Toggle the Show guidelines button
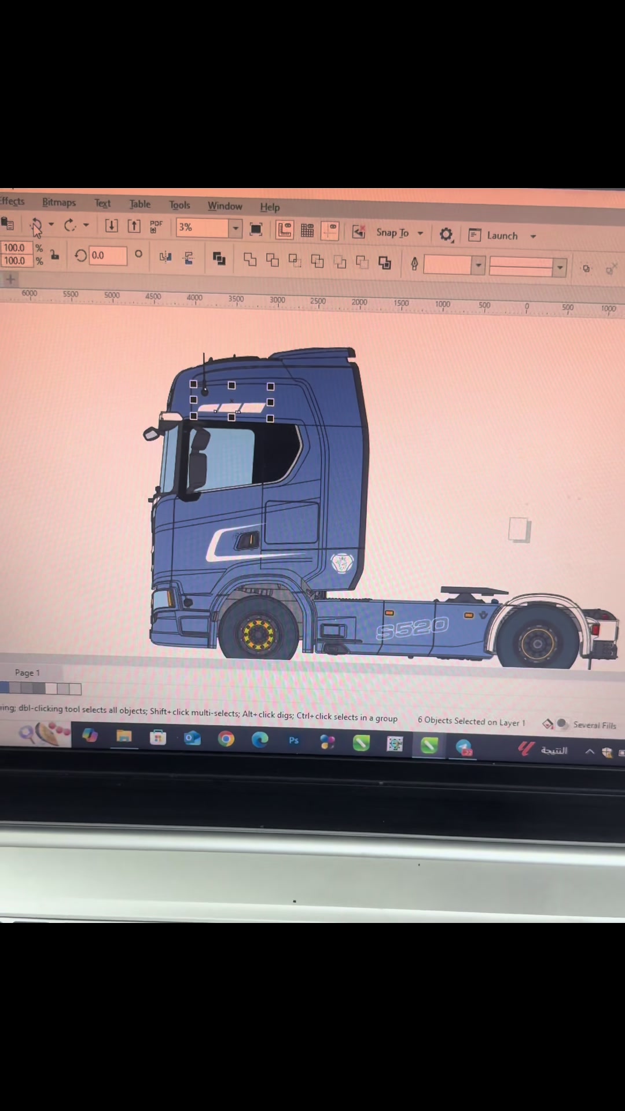This screenshot has height=1111, width=625. [330, 231]
